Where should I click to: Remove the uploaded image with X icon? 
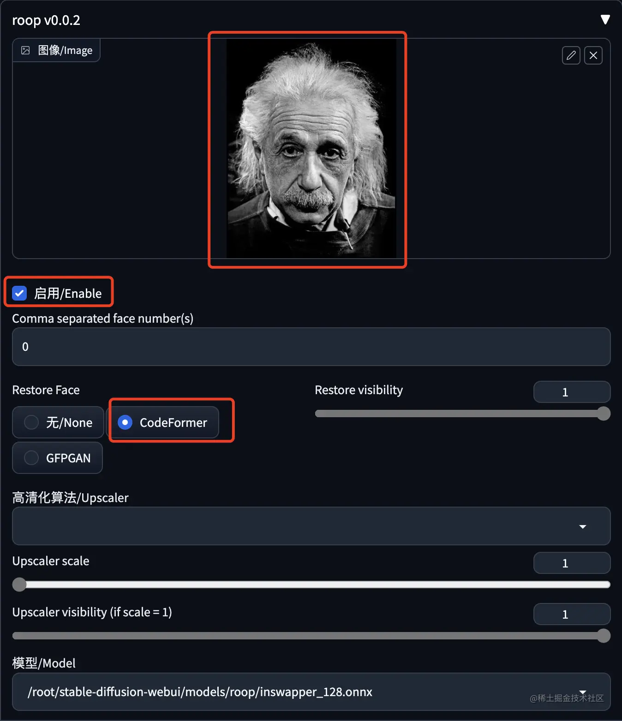593,55
